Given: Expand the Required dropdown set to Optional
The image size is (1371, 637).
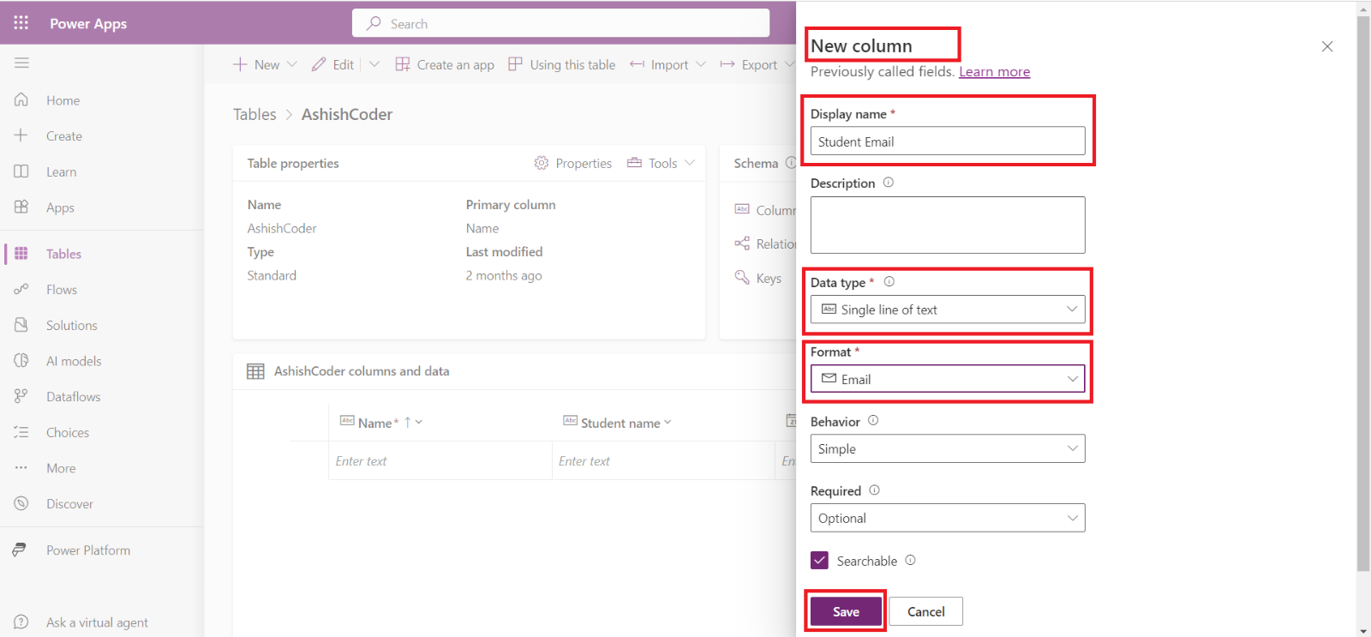Looking at the screenshot, I should click(947, 518).
